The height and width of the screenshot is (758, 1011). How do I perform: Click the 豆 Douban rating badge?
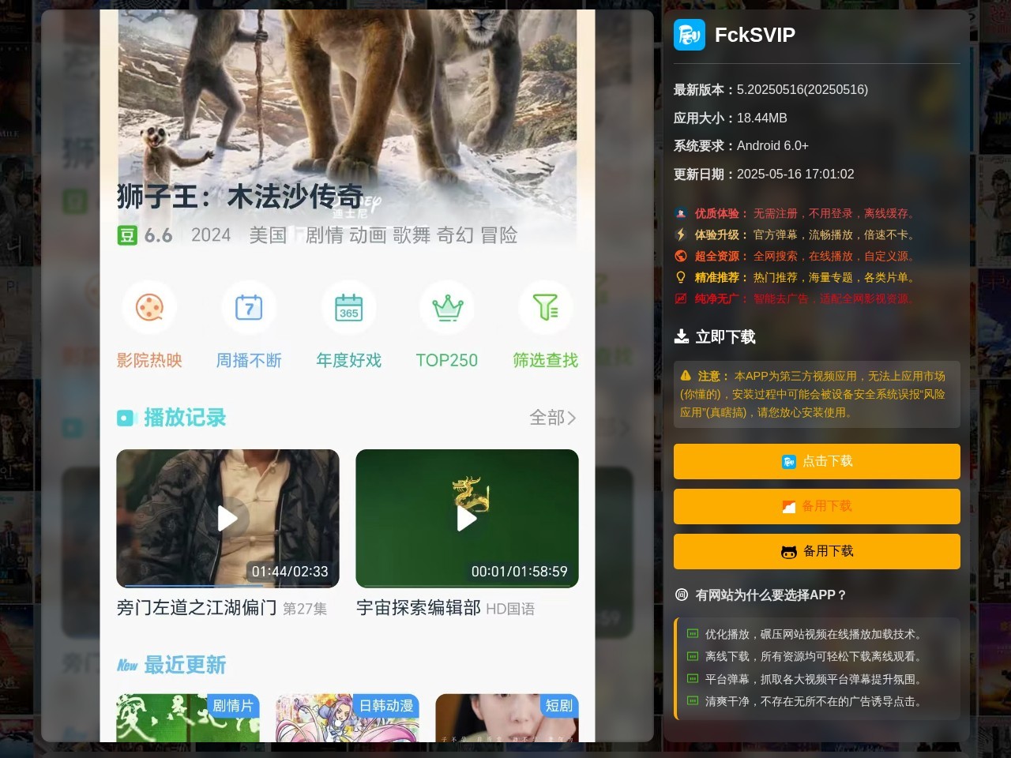click(x=127, y=235)
